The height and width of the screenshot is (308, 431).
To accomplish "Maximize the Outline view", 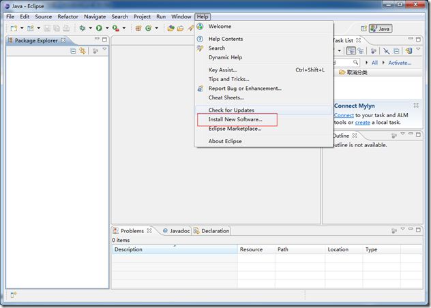I will pos(418,135).
